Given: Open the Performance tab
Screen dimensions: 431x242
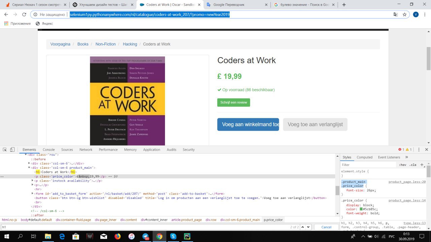Looking at the screenshot, I should (108, 150).
